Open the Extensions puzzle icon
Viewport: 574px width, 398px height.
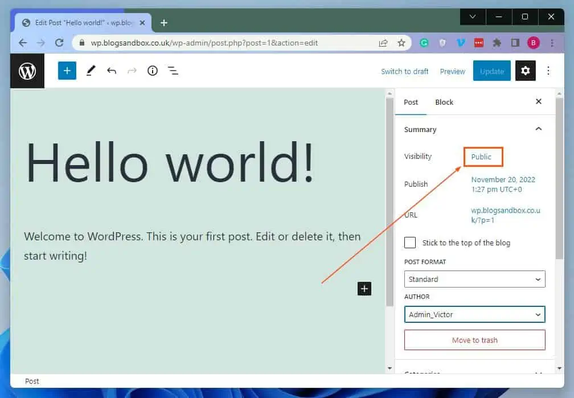pos(497,43)
